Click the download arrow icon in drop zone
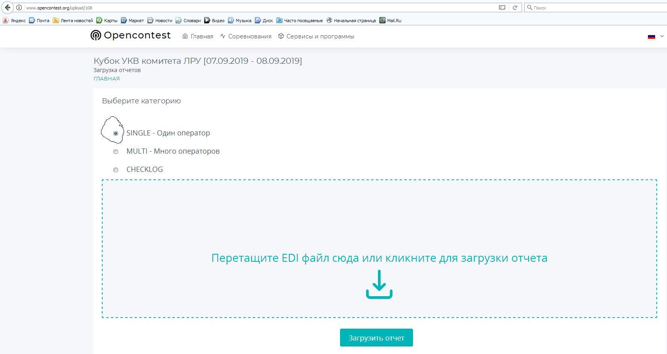This screenshot has height=354, width=667. tap(379, 284)
